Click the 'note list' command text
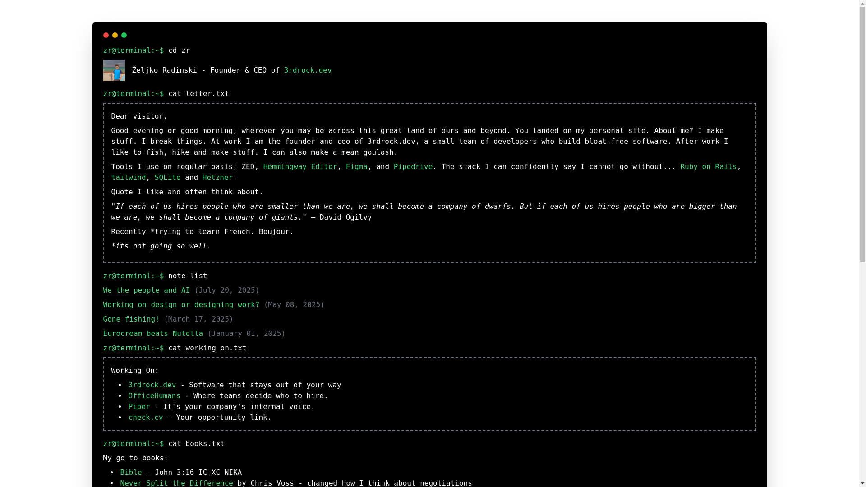The width and height of the screenshot is (866, 487). click(x=188, y=276)
